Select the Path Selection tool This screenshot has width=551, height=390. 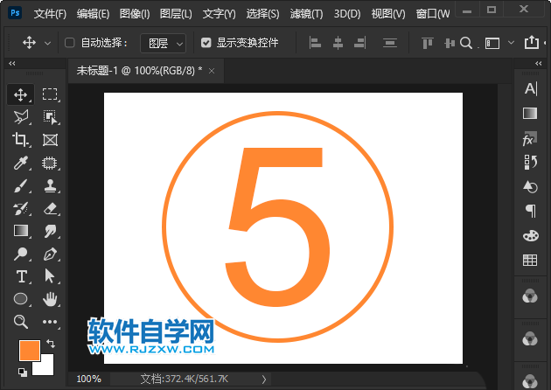point(50,276)
